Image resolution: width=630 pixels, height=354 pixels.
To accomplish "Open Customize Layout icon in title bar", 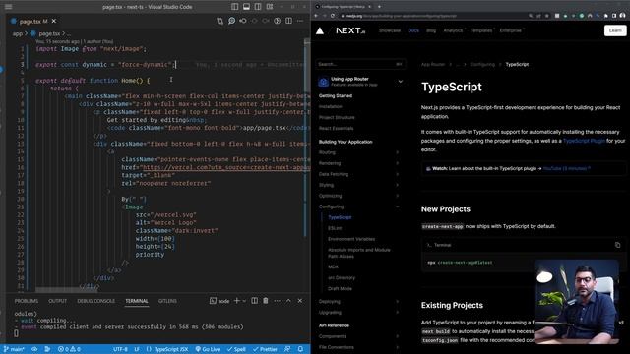I will coord(270,7).
